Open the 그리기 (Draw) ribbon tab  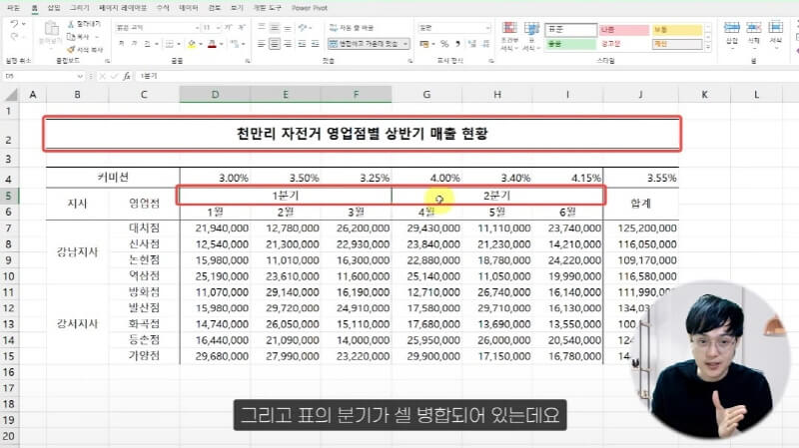(x=79, y=8)
